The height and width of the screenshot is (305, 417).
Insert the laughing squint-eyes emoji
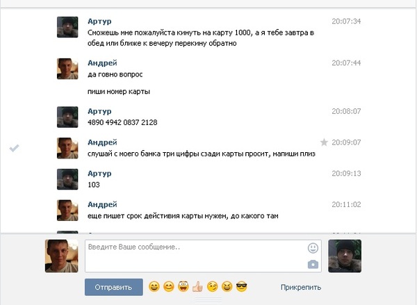227,287
